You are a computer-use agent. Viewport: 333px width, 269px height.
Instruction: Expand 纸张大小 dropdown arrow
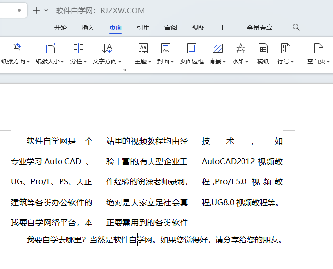[x=62, y=61]
